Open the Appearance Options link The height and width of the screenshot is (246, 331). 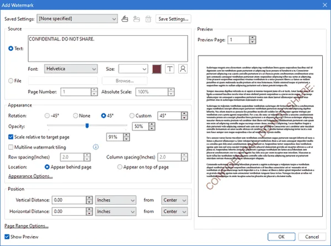tap(30, 177)
